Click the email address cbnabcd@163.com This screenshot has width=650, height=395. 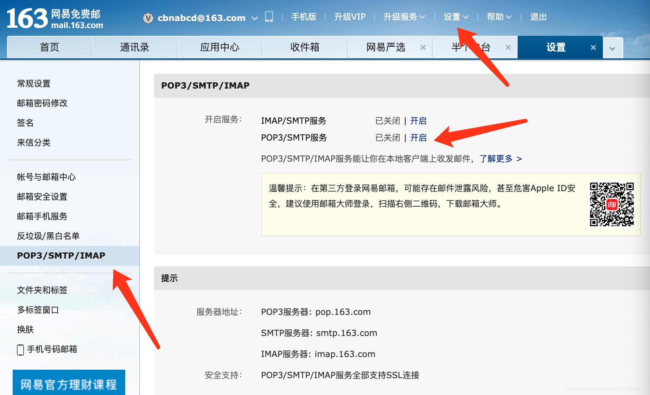click(202, 18)
